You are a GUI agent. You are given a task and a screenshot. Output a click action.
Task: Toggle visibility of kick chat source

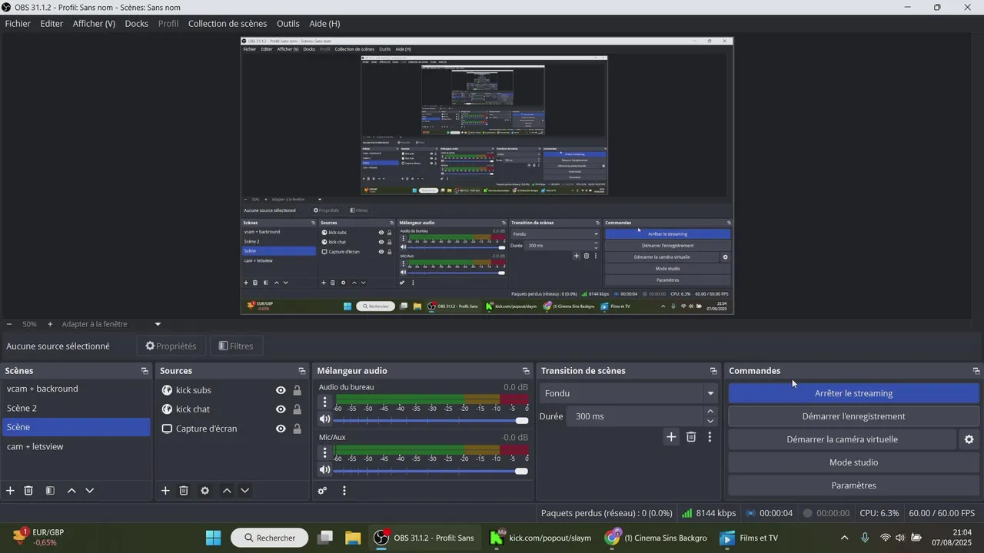(x=281, y=409)
